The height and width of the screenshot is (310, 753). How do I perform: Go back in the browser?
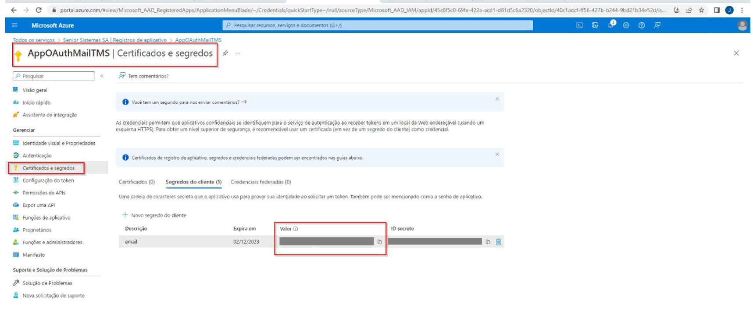point(14,10)
